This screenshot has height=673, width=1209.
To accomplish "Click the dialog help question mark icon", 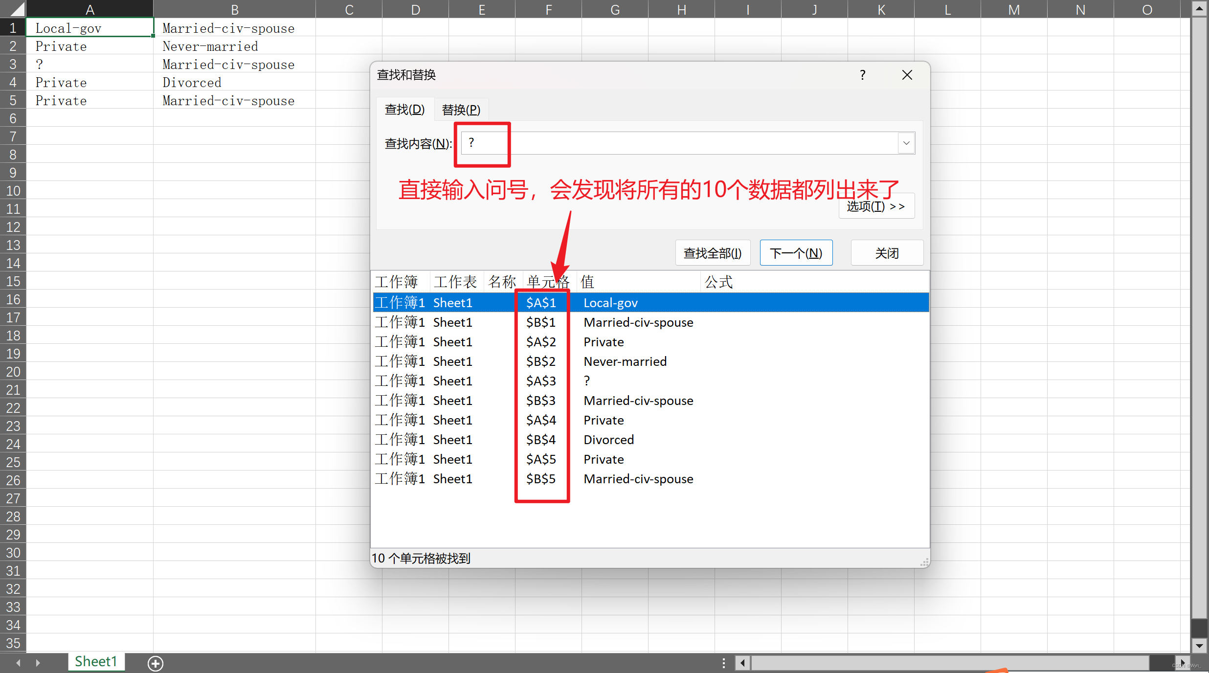I will (x=863, y=75).
